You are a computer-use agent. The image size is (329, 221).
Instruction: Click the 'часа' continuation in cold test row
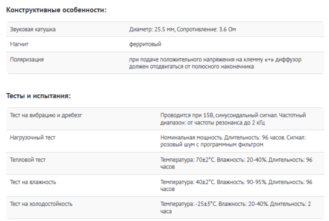tap(166, 211)
